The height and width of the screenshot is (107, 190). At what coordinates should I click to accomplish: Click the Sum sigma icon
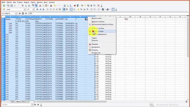(x=23, y=13)
